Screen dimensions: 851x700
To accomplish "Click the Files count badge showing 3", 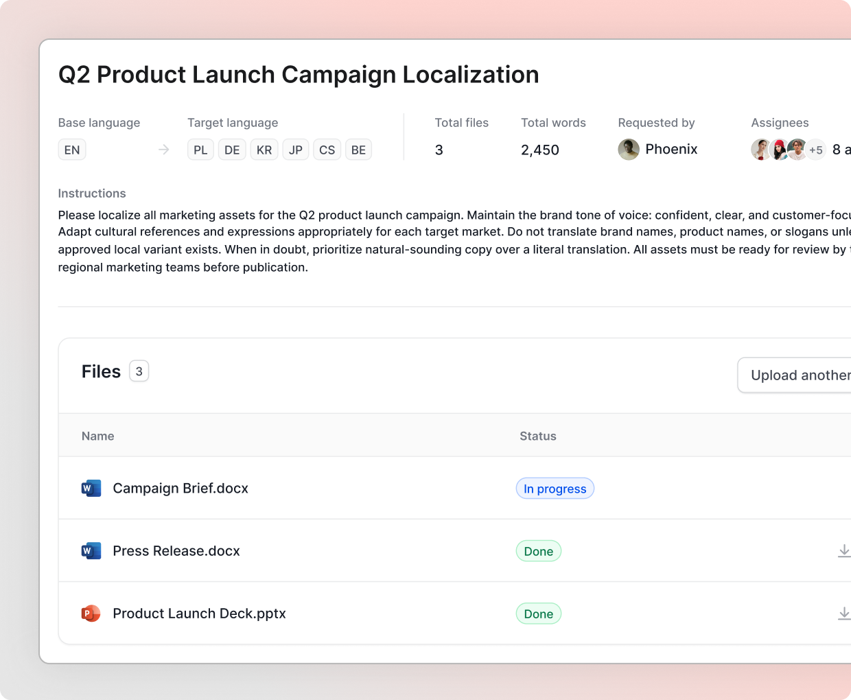I will tap(139, 371).
